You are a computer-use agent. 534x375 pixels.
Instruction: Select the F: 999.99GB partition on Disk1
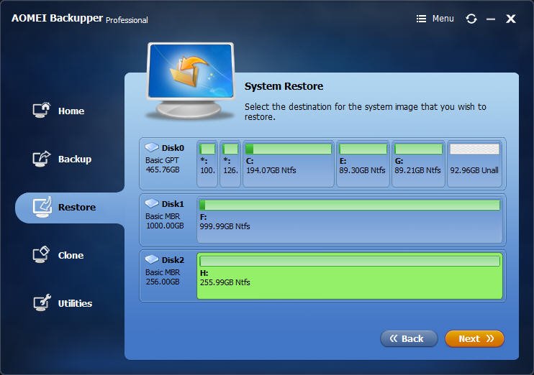(350, 220)
